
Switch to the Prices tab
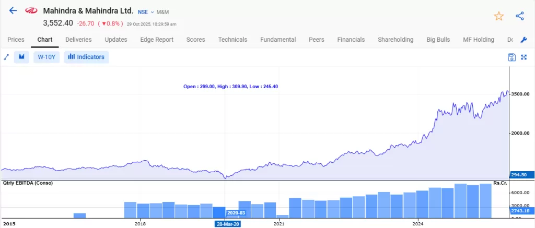point(16,40)
